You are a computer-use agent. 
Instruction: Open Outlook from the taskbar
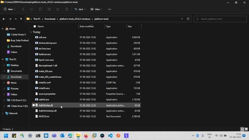tap(62, 136)
